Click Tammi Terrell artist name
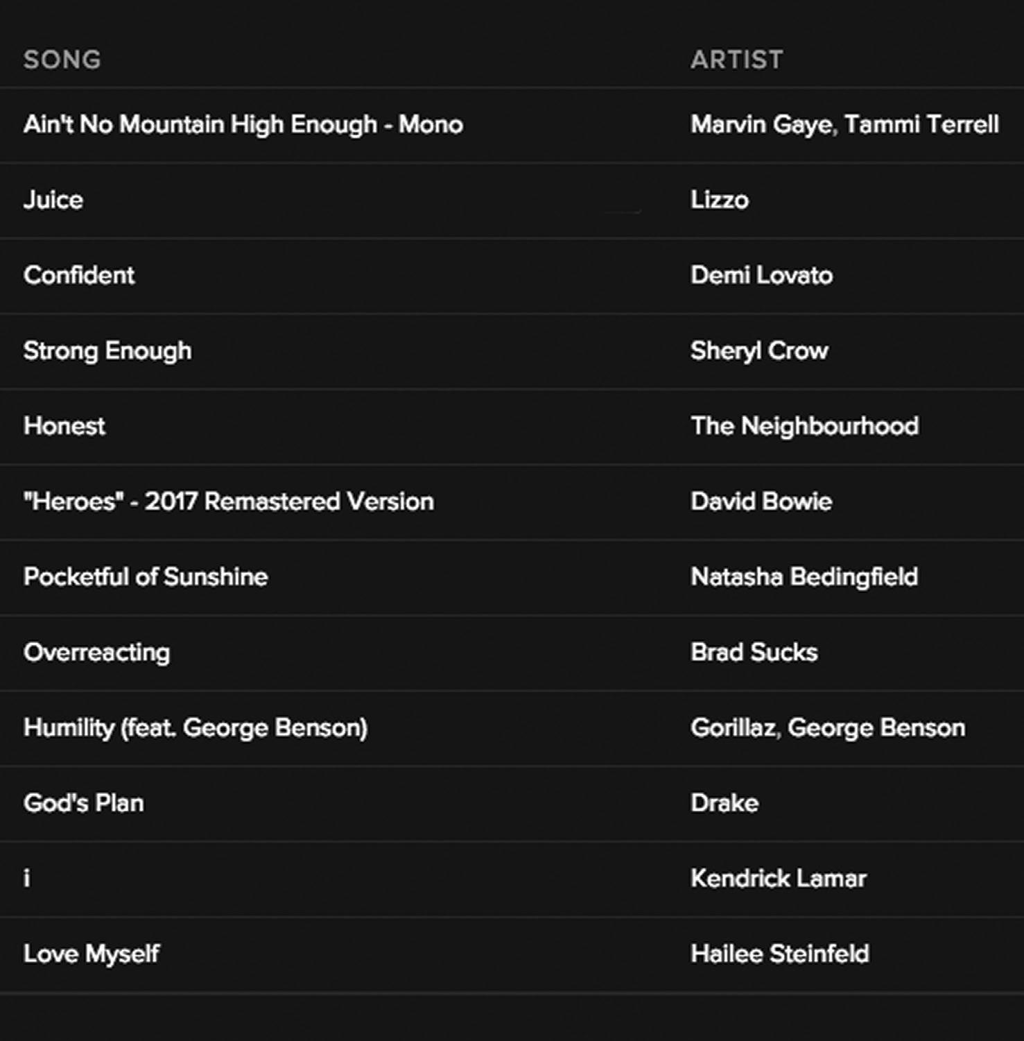 coord(921,125)
